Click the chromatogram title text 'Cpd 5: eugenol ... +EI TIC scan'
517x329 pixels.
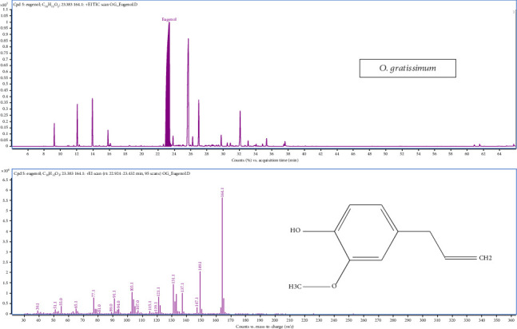[x=75, y=5]
